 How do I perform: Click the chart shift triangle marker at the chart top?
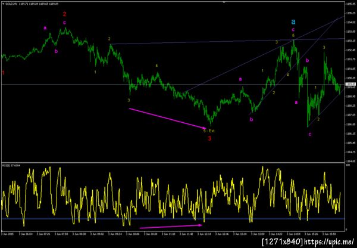tap(224, 2)
